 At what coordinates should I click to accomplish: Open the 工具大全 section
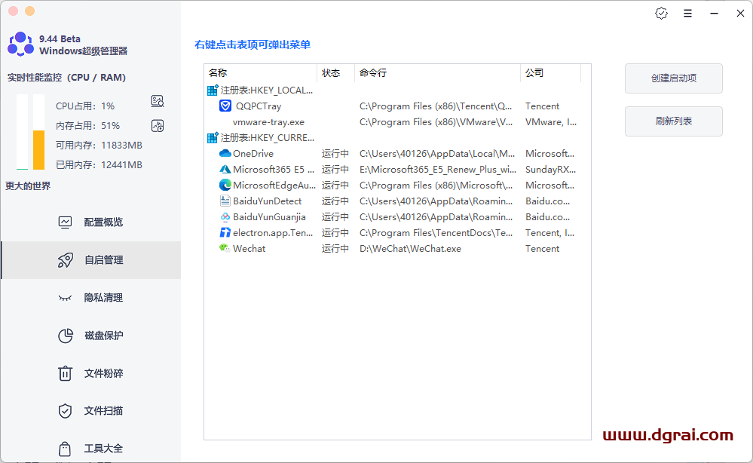pyautogui.click(x=91, y=449)
